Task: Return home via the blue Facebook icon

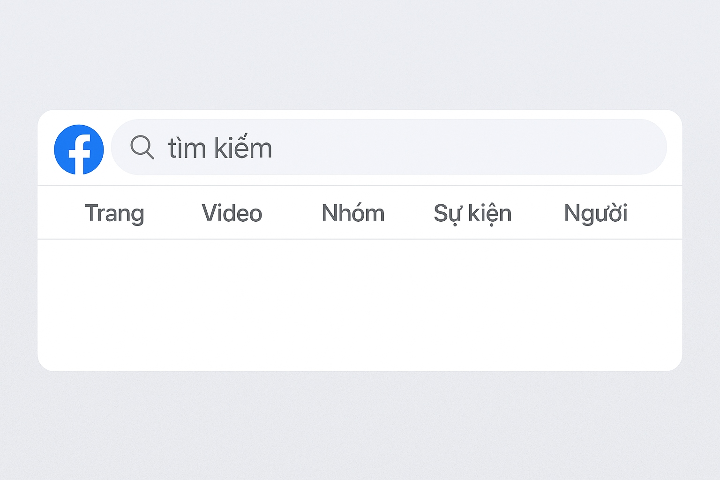Action: tap(79, 150)
